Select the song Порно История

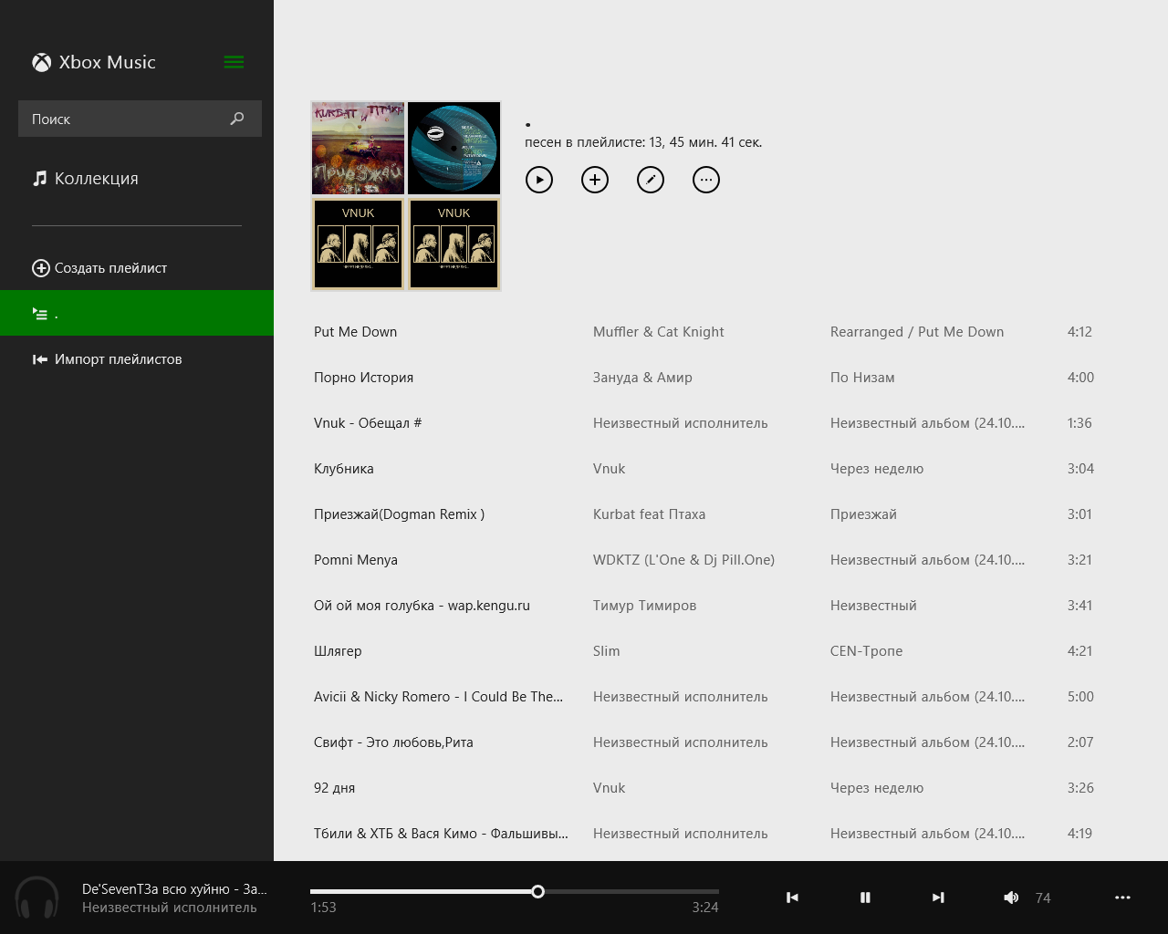tap(363, 378)
